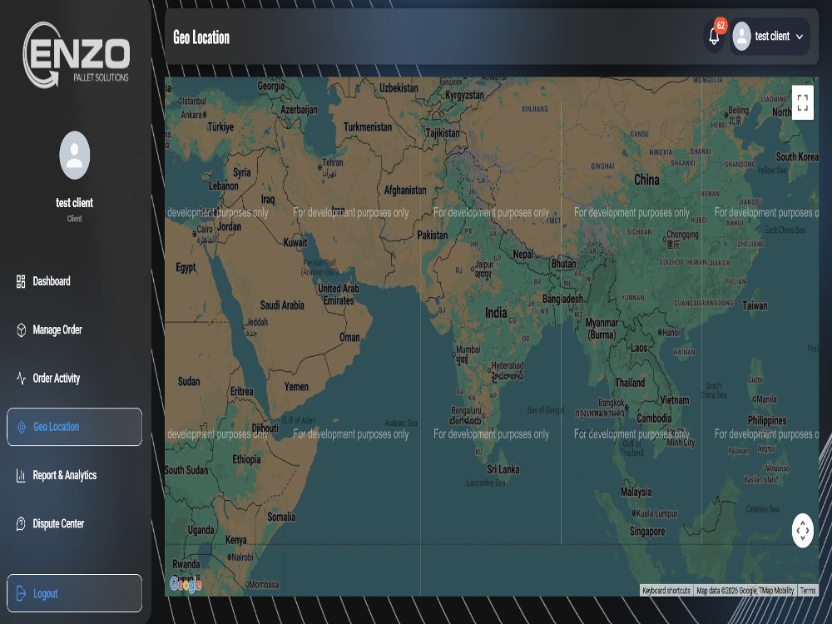This screenshot has height=624, width=832.
Task: Click the Yemen map label
Action: (296, 386)
